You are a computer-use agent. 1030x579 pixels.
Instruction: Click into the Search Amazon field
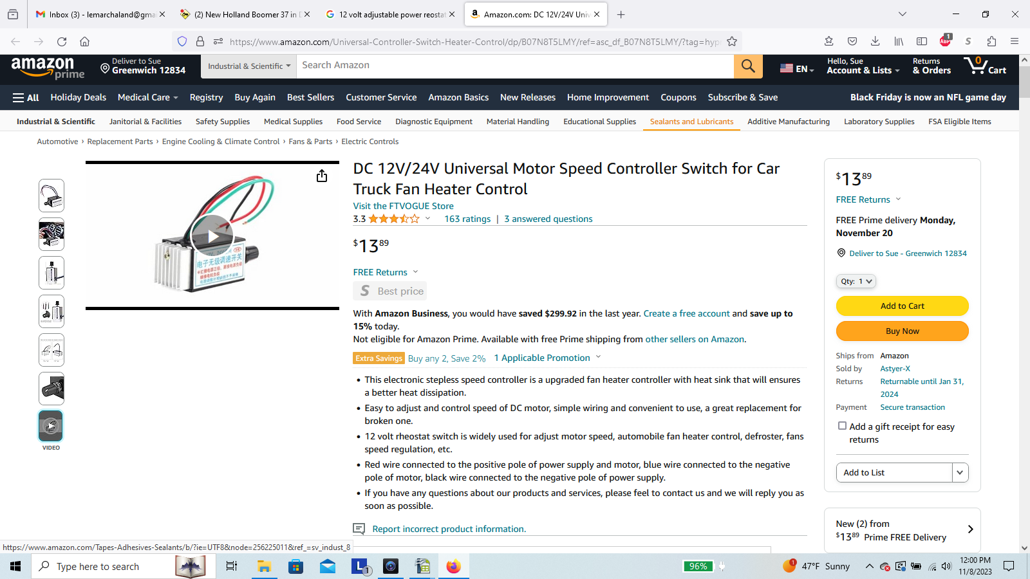tap(515, 66)
